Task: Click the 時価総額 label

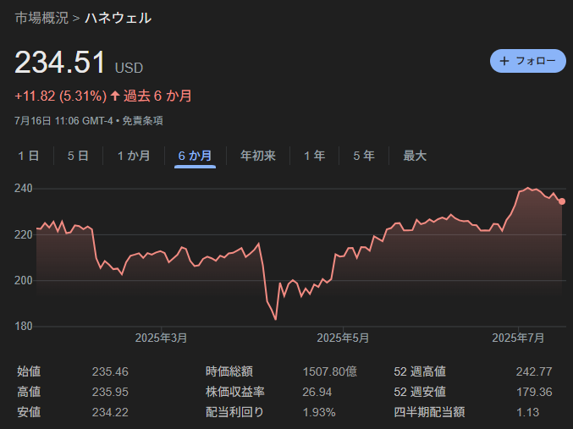Action: coord(229,371)
